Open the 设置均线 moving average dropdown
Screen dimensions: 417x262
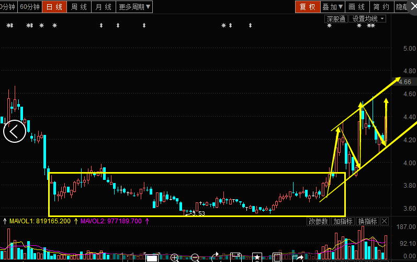click(x=367, y=19)
